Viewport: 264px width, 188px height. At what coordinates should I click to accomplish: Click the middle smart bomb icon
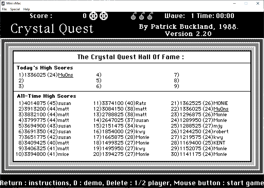point(142,16)
